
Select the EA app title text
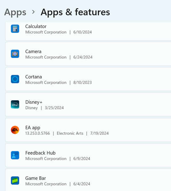(33, 128)
